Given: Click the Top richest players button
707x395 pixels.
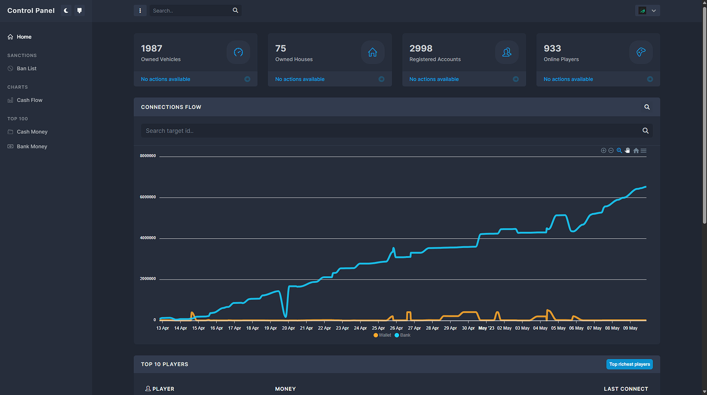Looking at the screenshot, I should 629,364.
